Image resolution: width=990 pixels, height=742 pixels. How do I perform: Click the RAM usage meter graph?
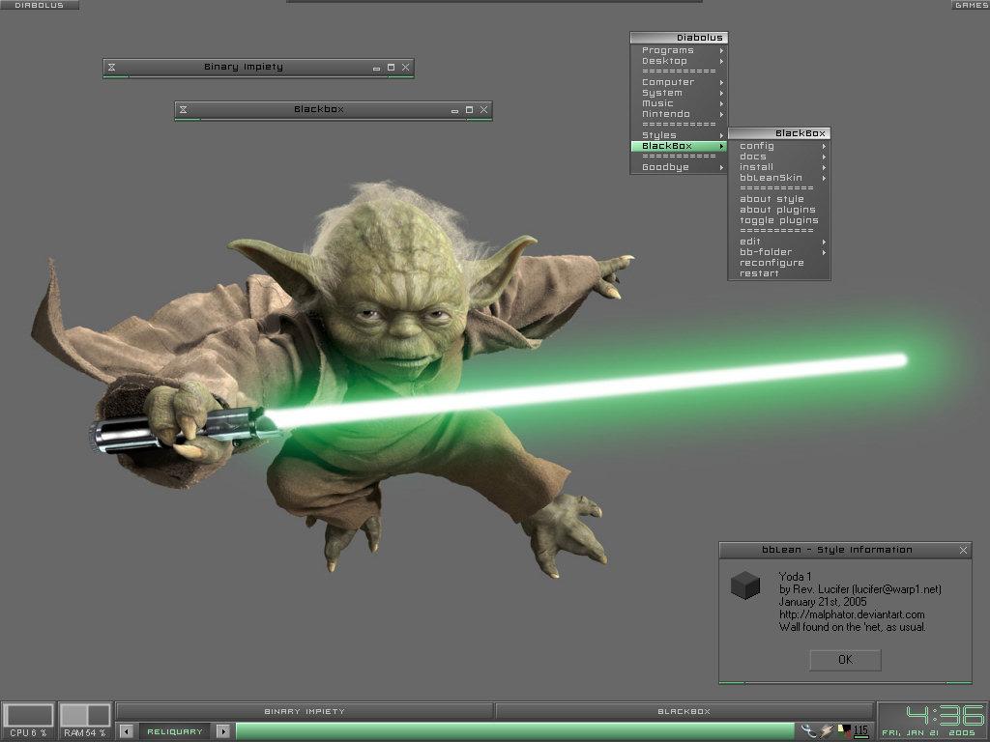point(85,716)
